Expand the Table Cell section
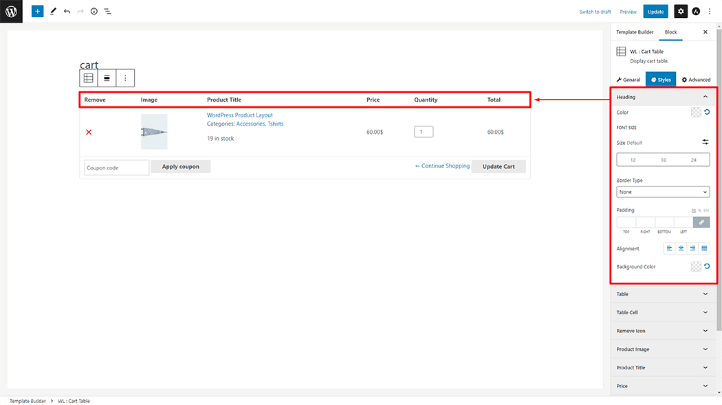This screenshot has width=722, height=405. (x=663, y=312)
